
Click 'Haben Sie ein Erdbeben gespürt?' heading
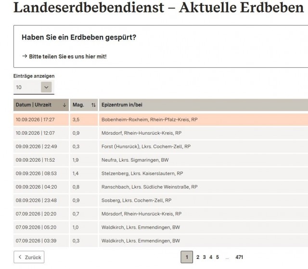[79, 38]
